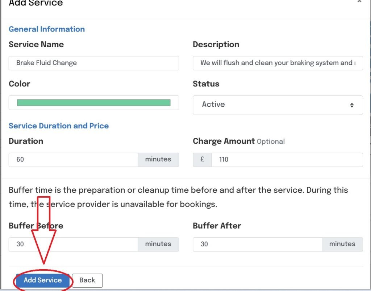Click the Charge Amount field showing 110
The height and width of the screenshot is (291, 371).
[287, 160]
